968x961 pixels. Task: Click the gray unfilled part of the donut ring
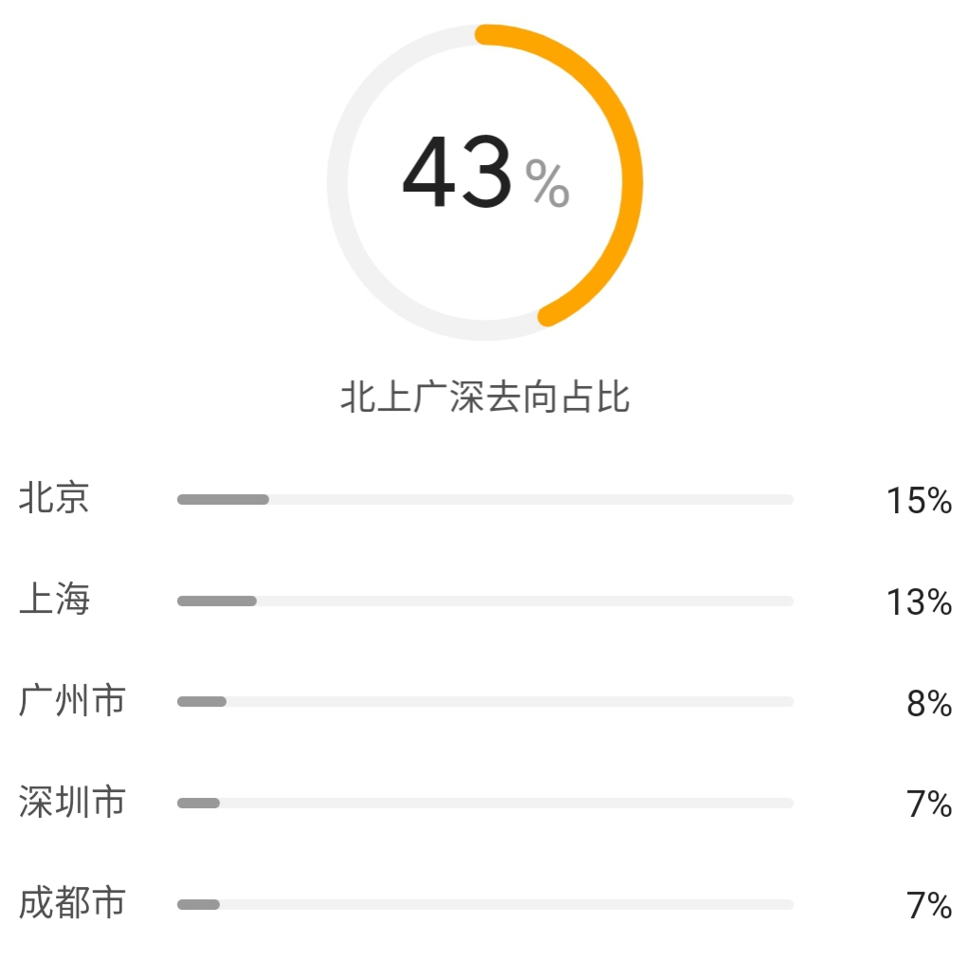pyautogui.click(x=338, y=182)
